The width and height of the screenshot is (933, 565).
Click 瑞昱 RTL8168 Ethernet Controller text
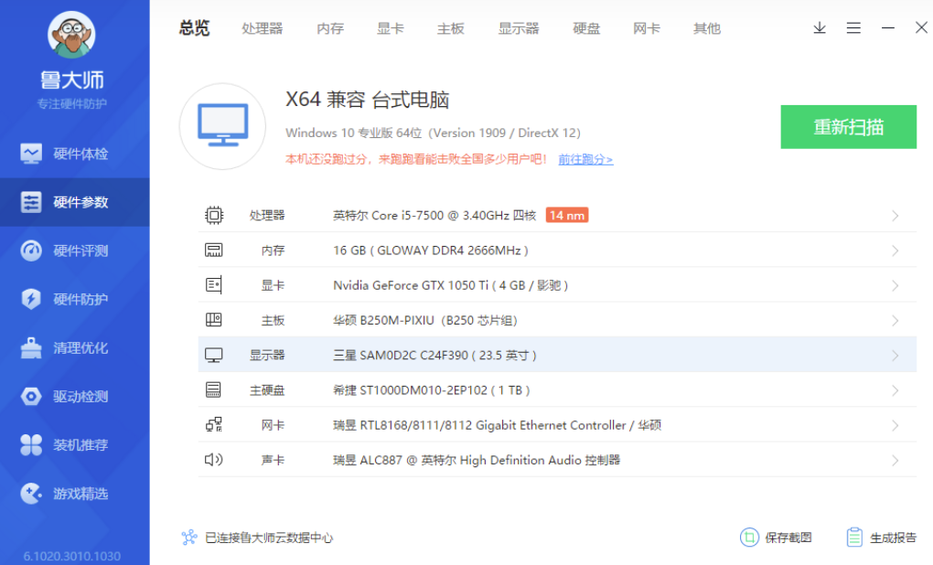497,425
